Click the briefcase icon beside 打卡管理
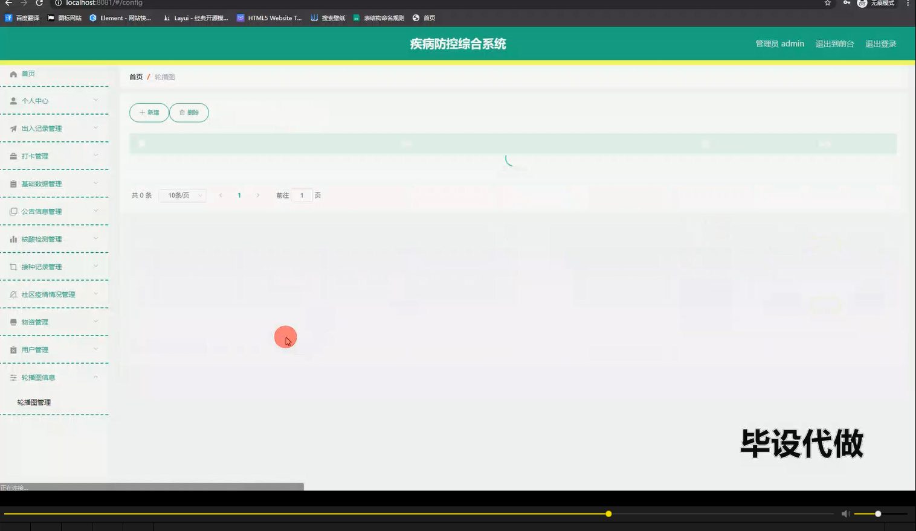The height and width of the screenshot is (531, 916). 13,156
